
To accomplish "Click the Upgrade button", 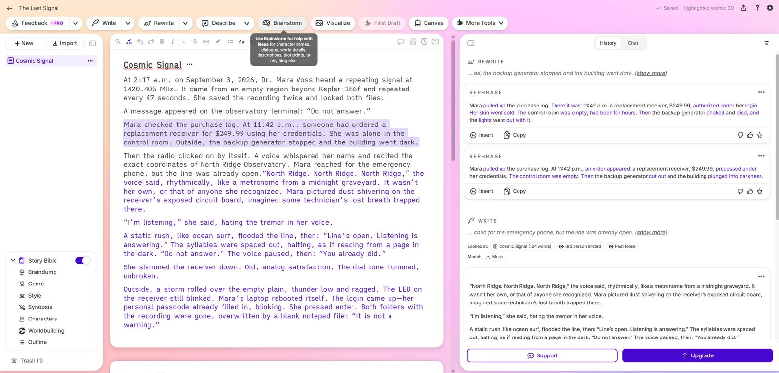I will click(x=697, y=355).
